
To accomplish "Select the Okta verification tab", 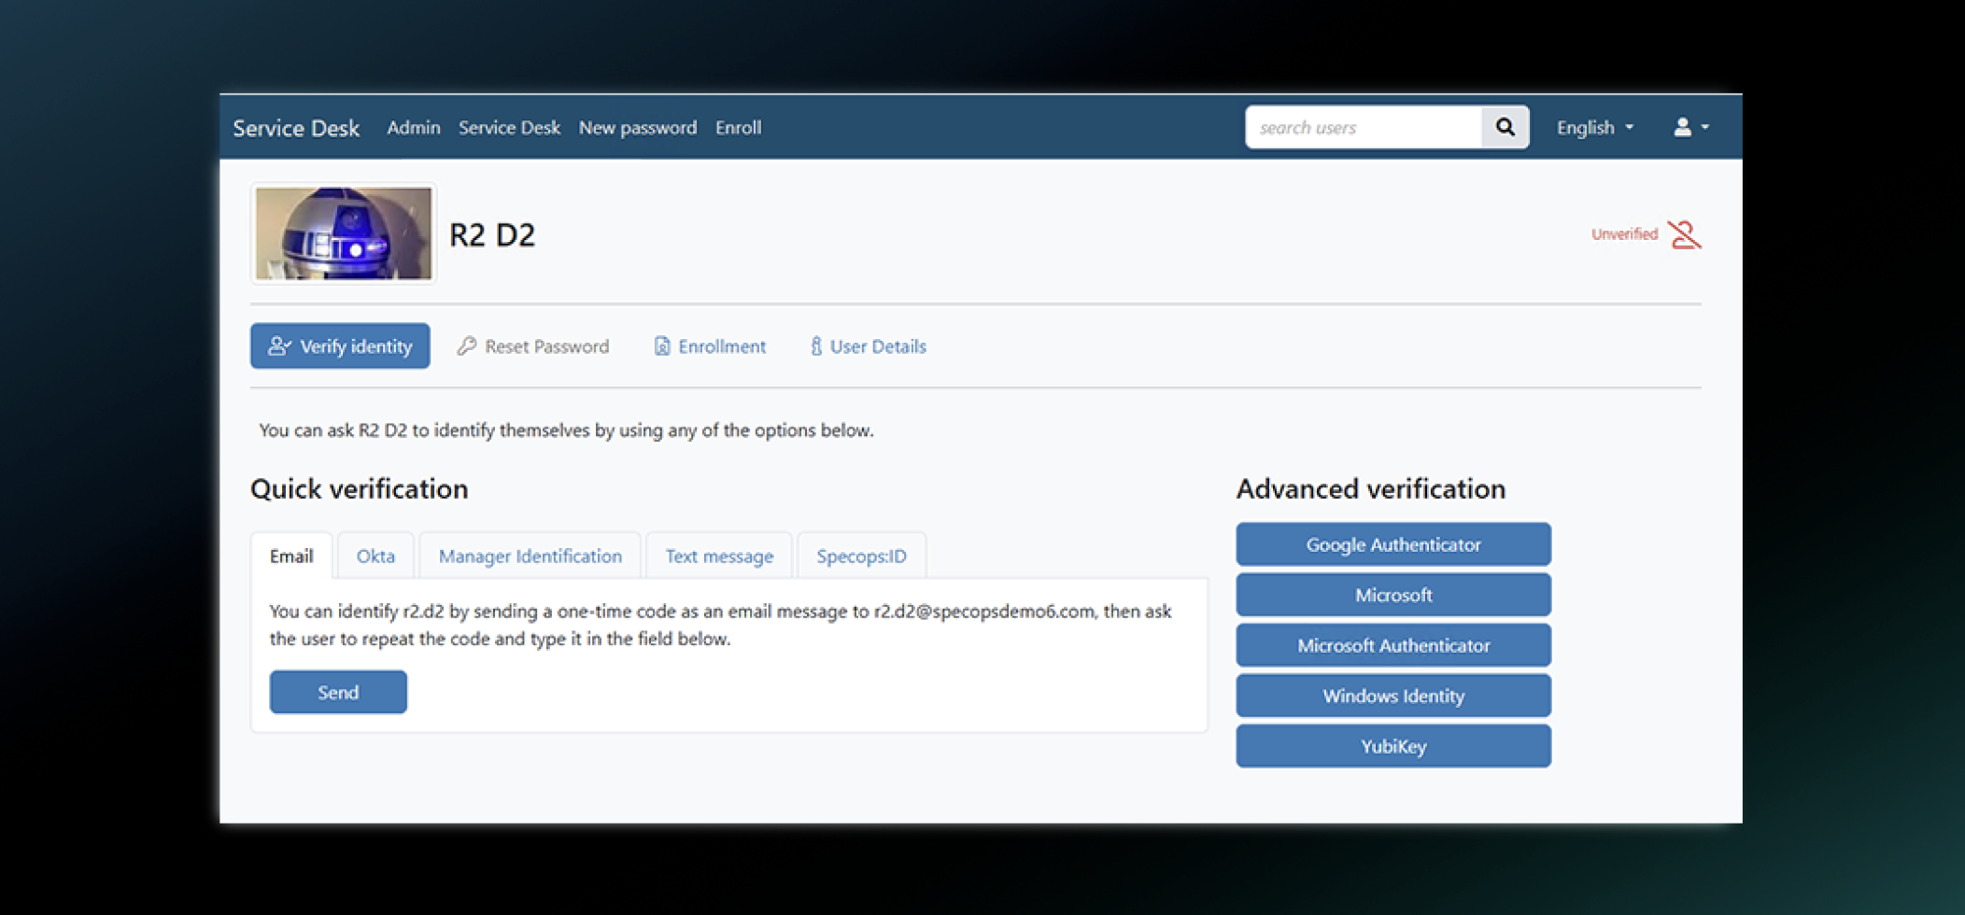I will 375,556.
